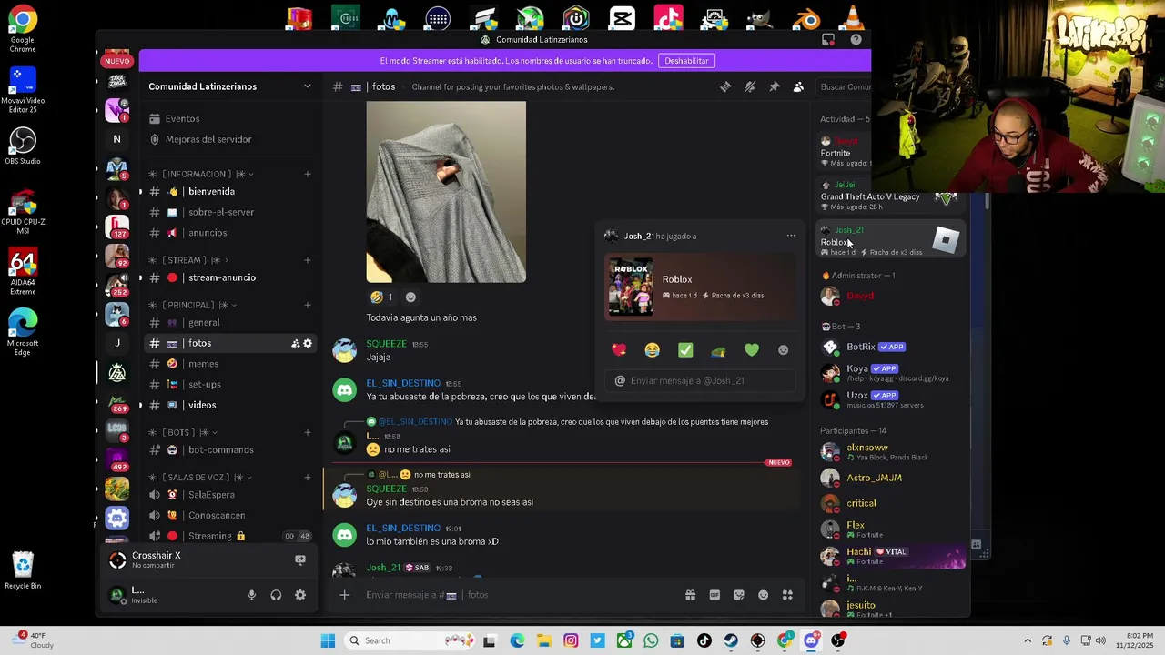Open emoji picker in message bar
This screenshot has height=655, width=1165.
pos(763,595)
